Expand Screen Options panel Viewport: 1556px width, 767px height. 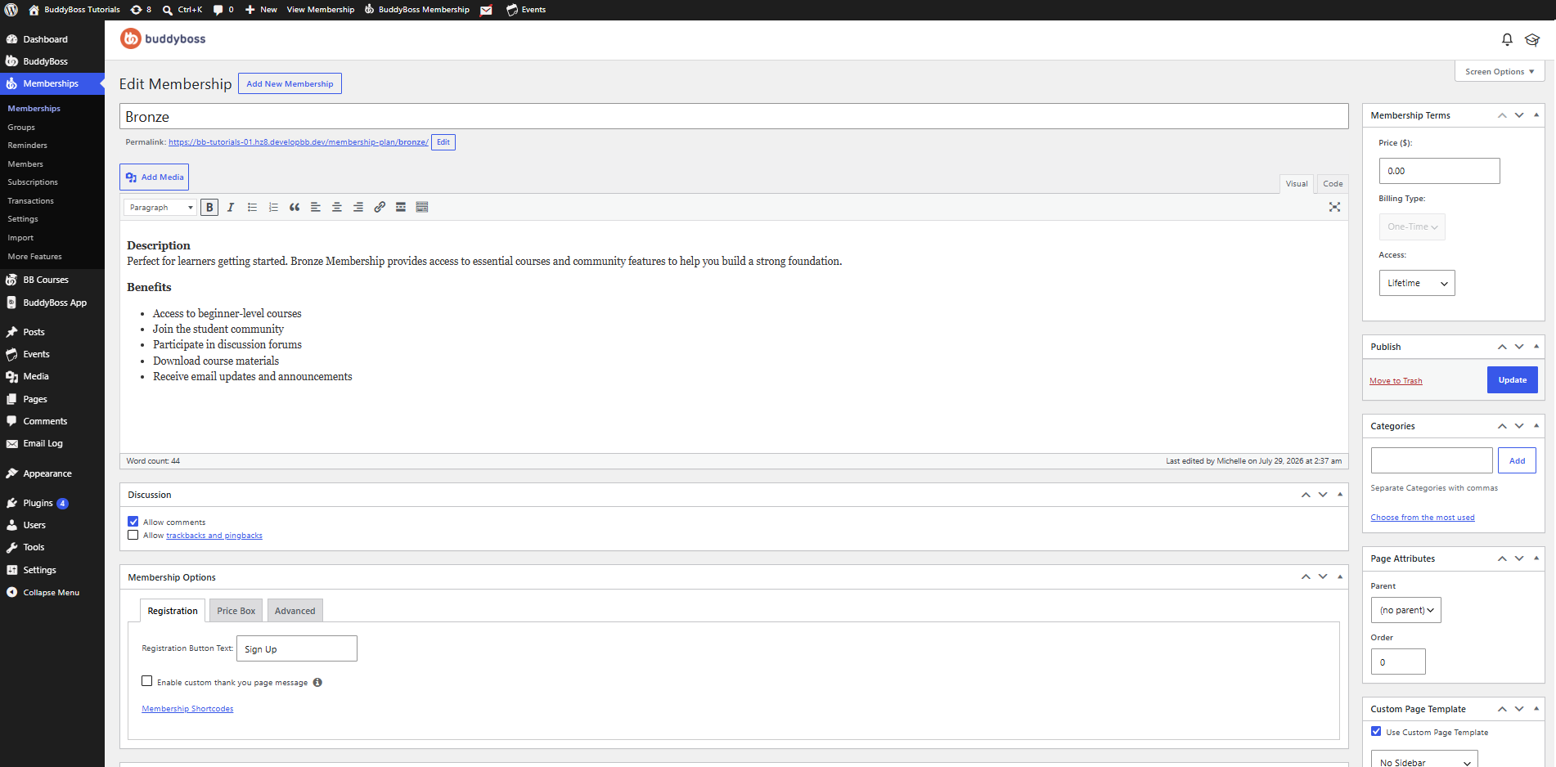1500,72
